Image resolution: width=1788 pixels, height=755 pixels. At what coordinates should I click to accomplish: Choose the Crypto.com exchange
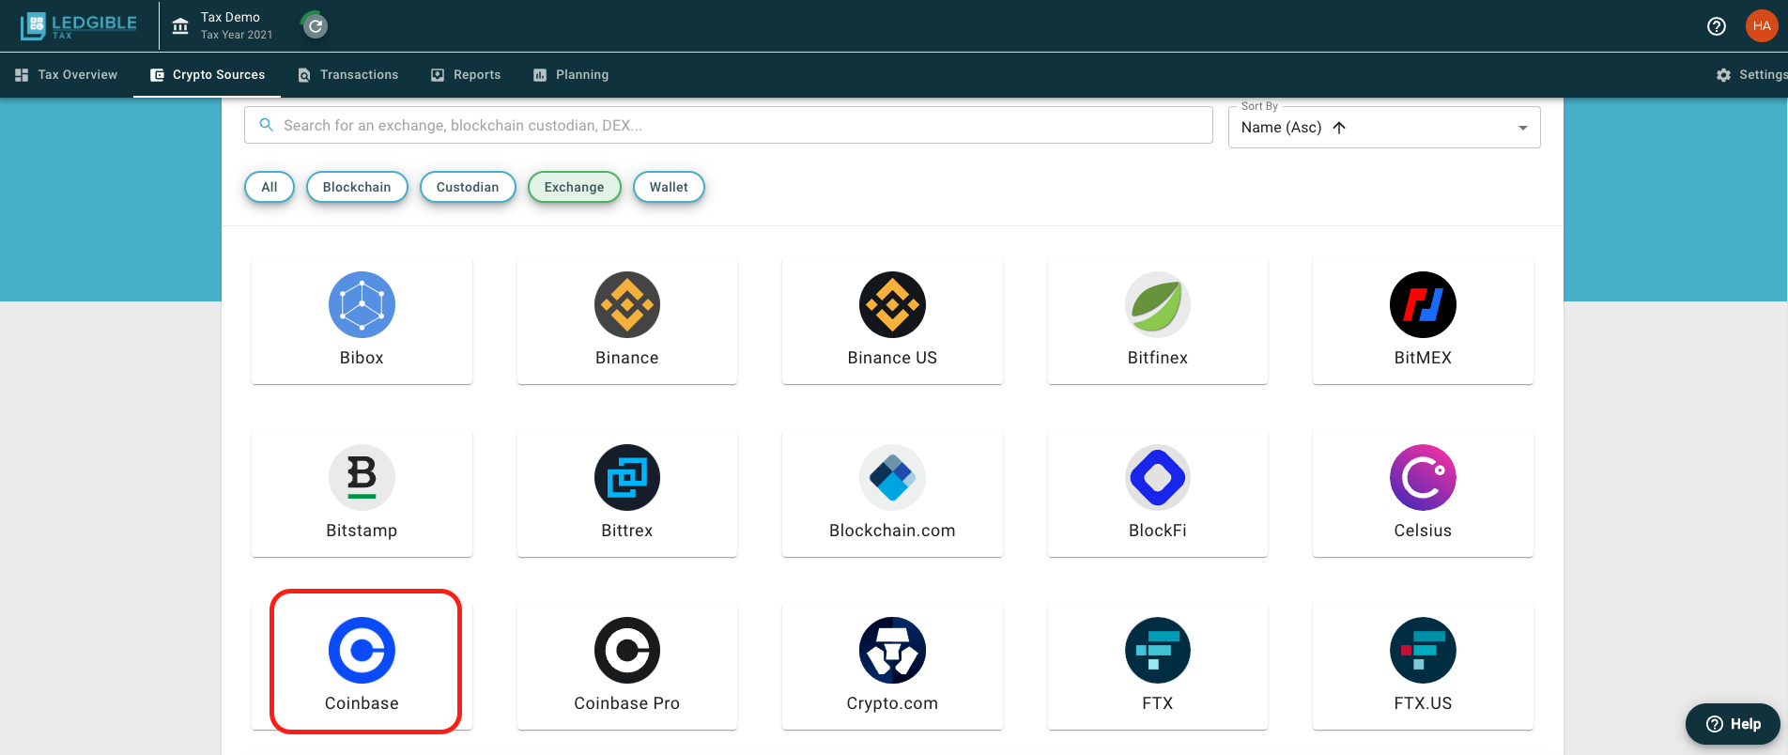click(892, 666)
